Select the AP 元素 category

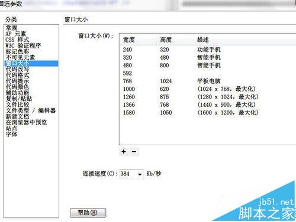[x=16, y=34]
